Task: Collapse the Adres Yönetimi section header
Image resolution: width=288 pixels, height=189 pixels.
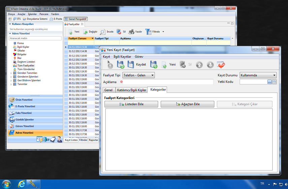Action: 10,34
